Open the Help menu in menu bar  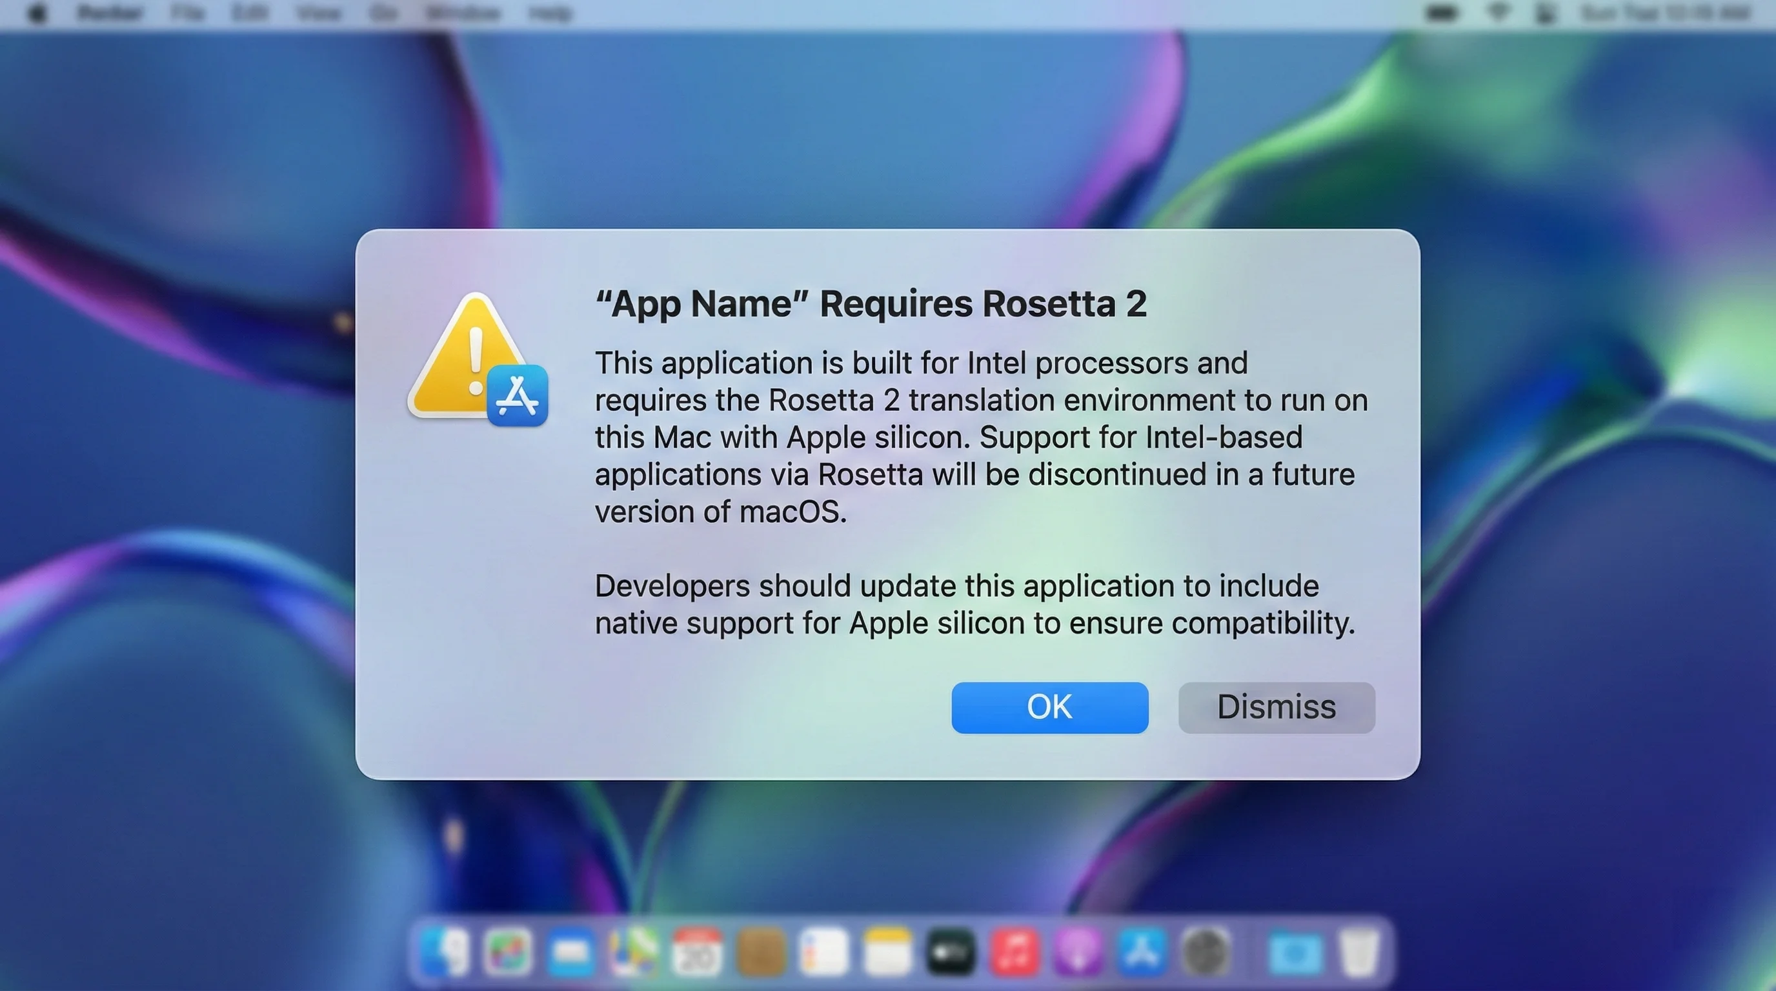coord(550,13)
